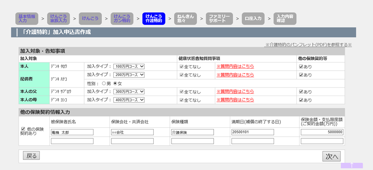Go to けんこう家族入力 step
373x170 pixels.
58,18
